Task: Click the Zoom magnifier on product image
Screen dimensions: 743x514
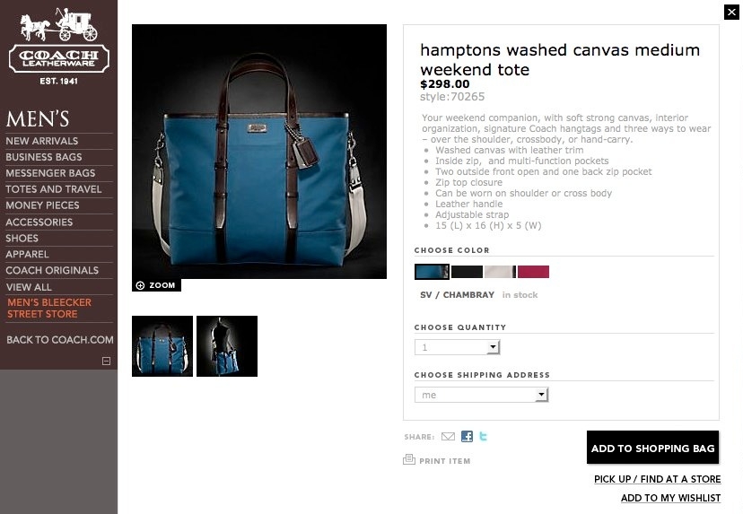Action: (140, 285)
